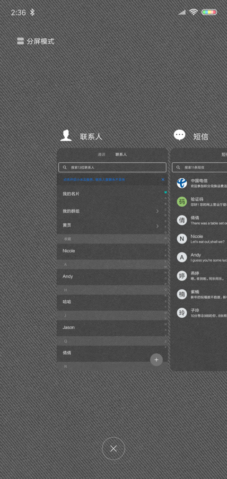Tap the signal strength icon in status bar

coord(182,12)
